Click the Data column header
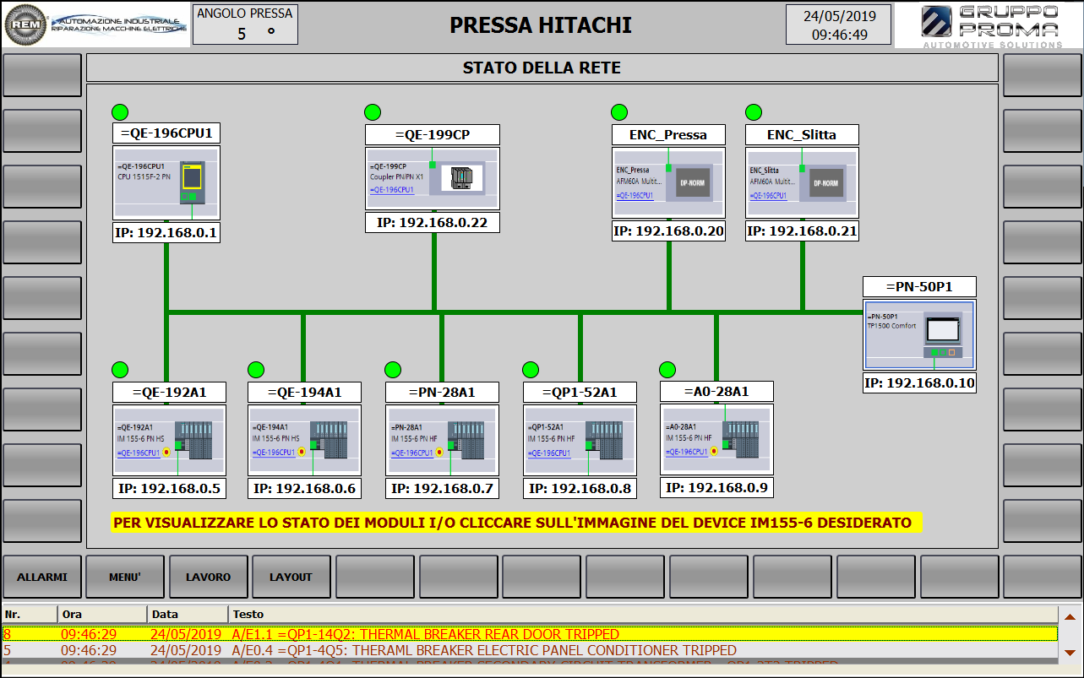The width and height of the screenshot is (1084, 678). click(x=188, y=615)
